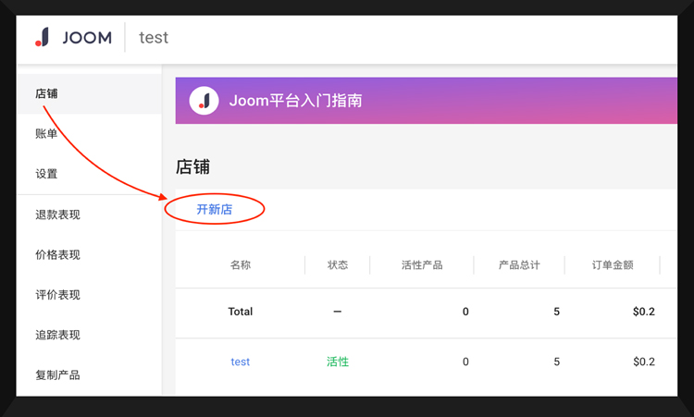The width and height of the screenshot is (694, 417).
Task: Click the 活性产品 column header
Action: click(x=422, y=264)
